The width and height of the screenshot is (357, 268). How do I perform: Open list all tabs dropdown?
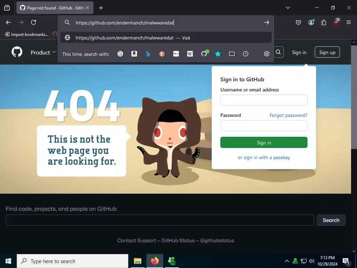click(x=288, y=8)
